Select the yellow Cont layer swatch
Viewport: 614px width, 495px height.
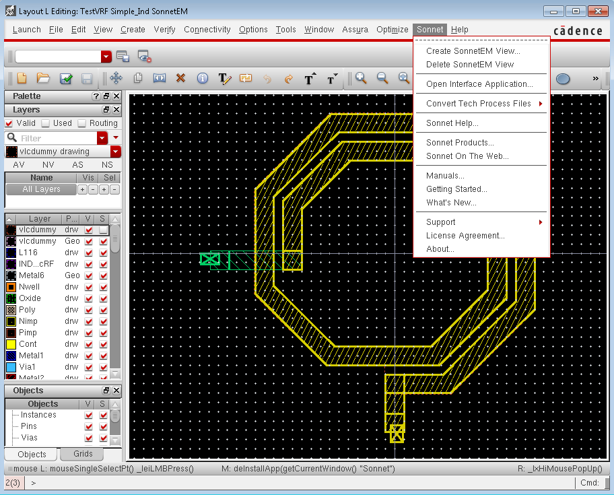(11, 344)
